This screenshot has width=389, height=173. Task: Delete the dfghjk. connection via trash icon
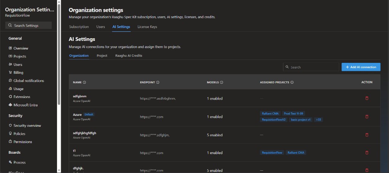tap(367, 170)
